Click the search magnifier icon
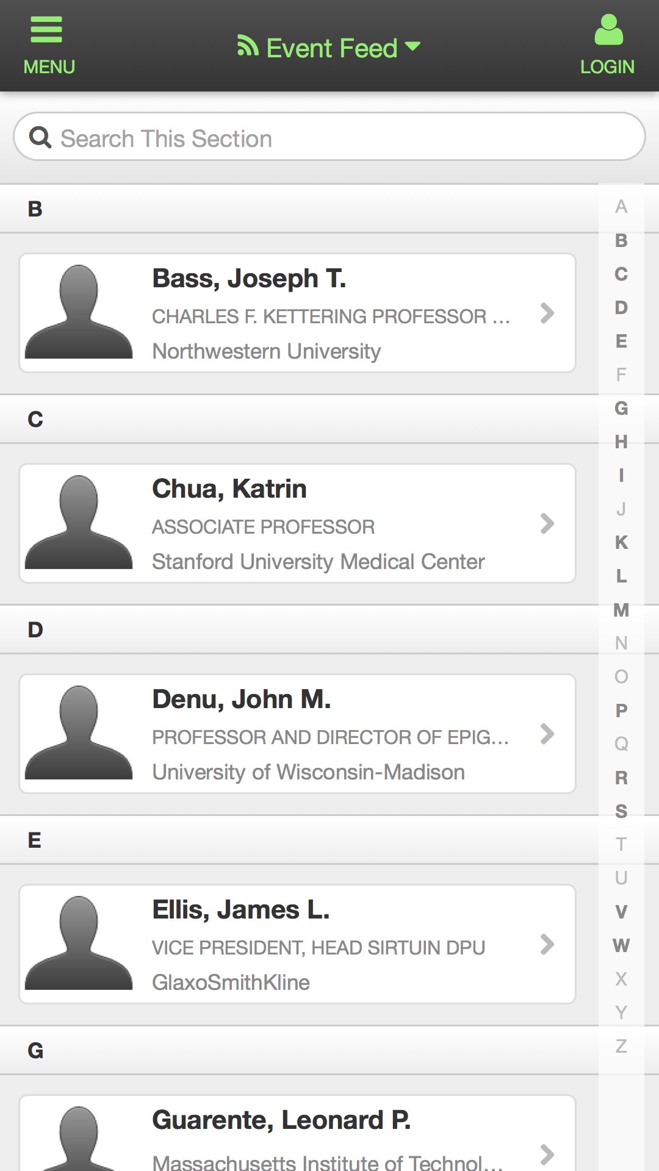This screenshot has height=1171, width=659. coord(40,137)
